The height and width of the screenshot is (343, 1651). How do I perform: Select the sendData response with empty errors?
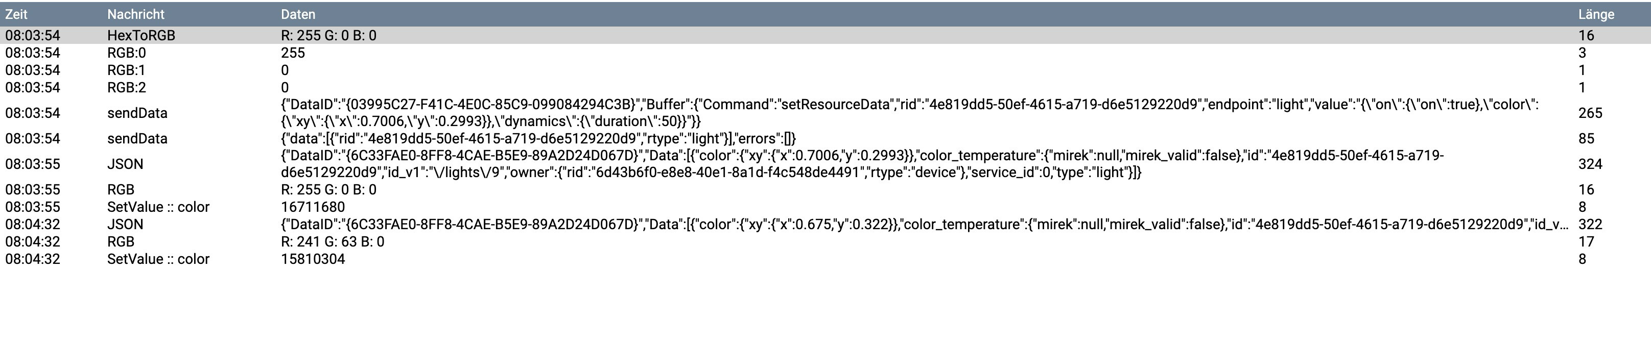pyautogui.click(x=137, y=139)
